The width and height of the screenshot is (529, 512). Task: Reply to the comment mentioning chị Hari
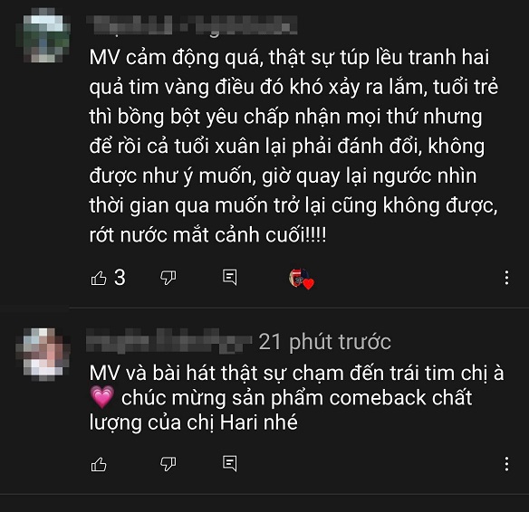click(x=230, y=463)
